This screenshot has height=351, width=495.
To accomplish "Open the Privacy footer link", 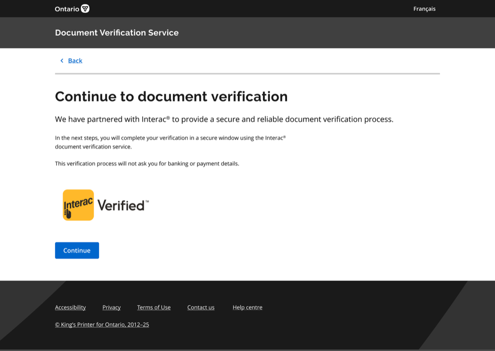I will 111,307.
